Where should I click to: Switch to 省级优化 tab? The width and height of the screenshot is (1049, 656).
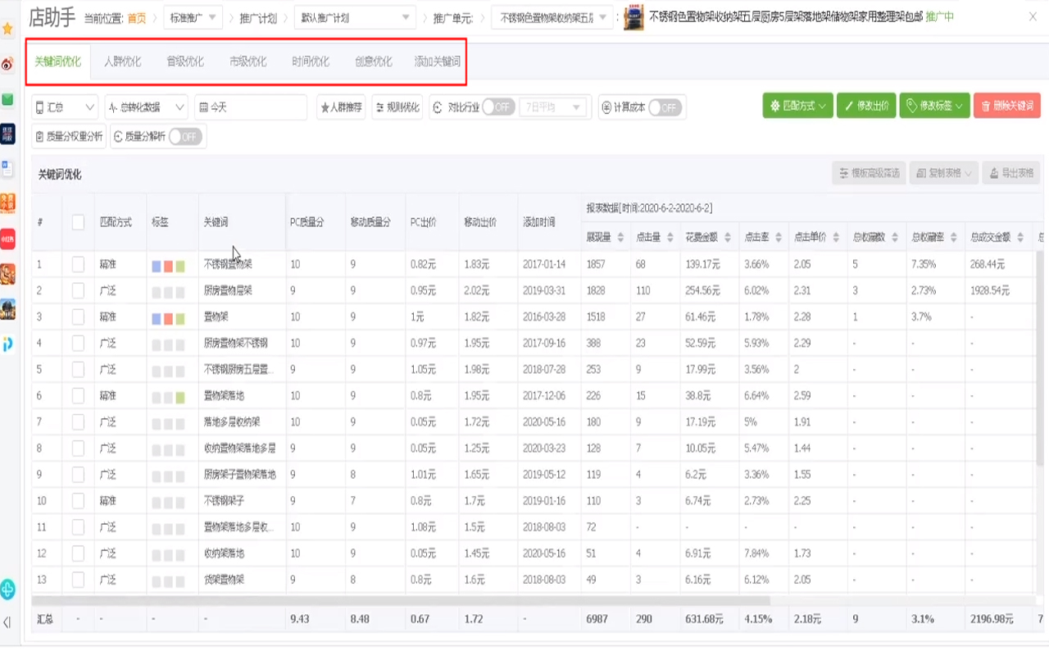(x=185, y=62)
